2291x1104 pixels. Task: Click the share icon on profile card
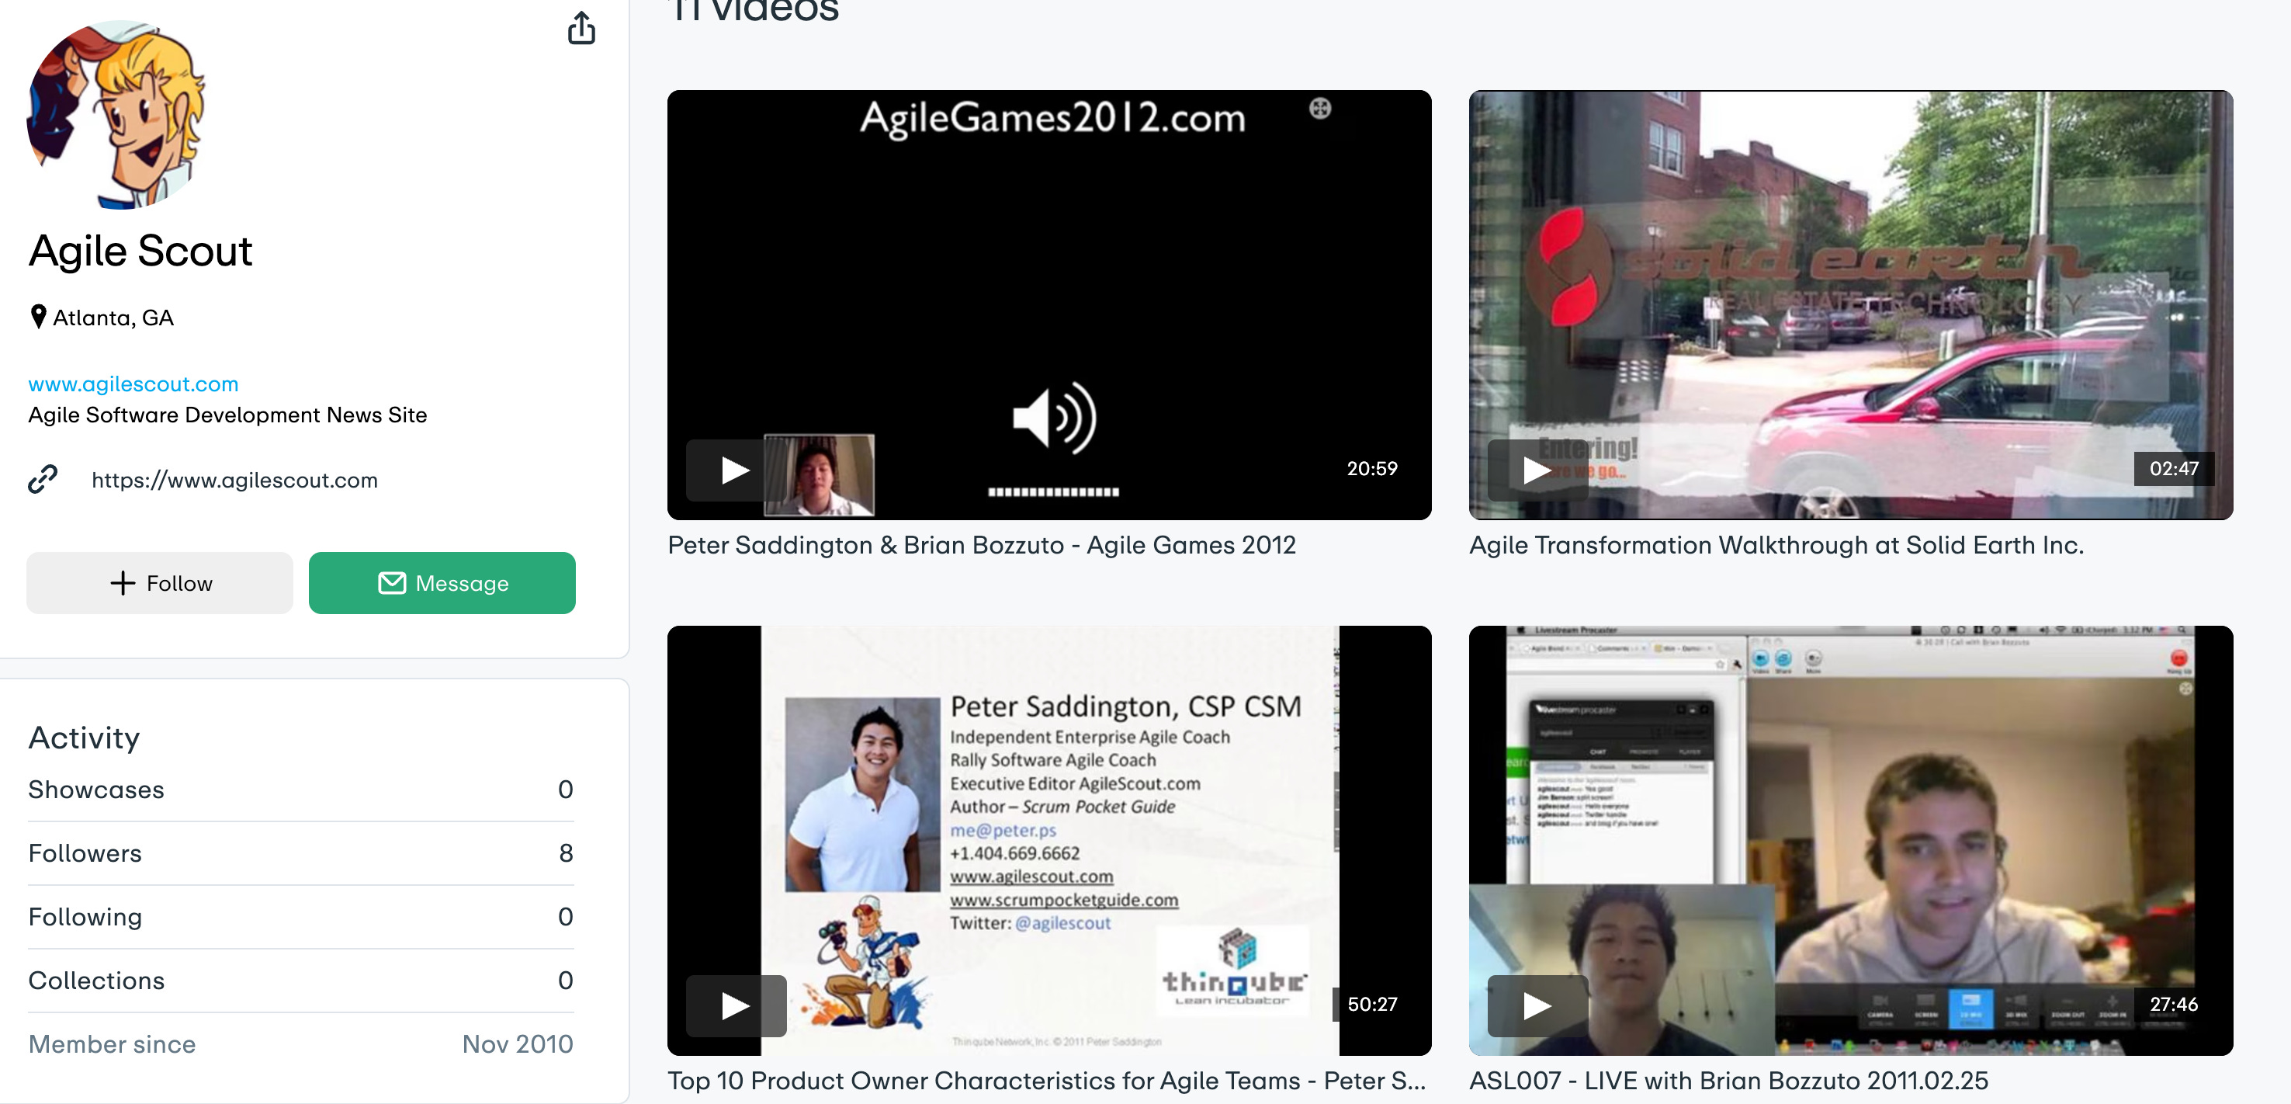[581, 29]
